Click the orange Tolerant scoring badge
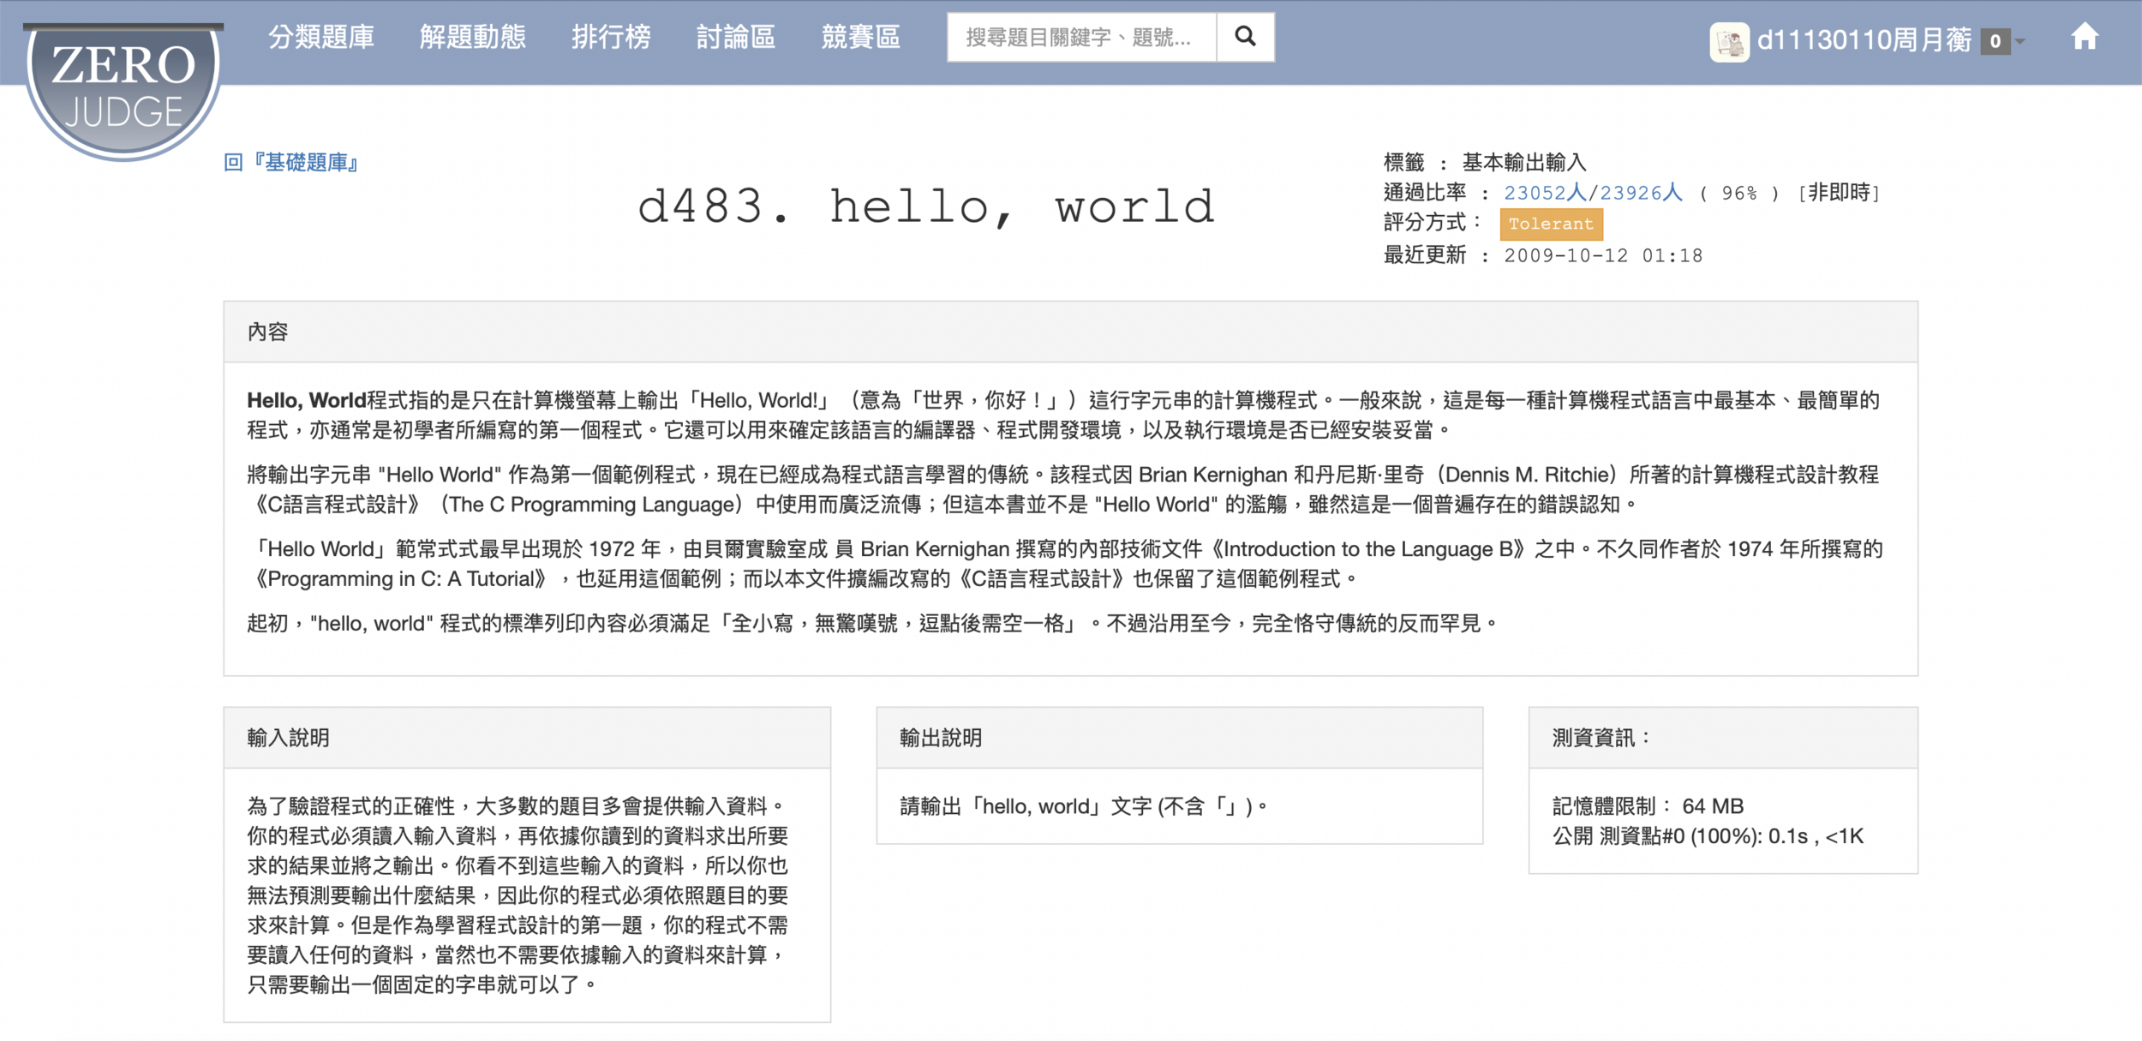The image size is (2142, 1041). click(x=1550, y=224)
